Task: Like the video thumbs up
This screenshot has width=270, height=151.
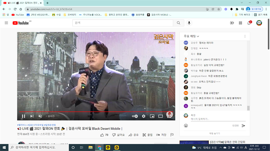Action: [104, 135]
